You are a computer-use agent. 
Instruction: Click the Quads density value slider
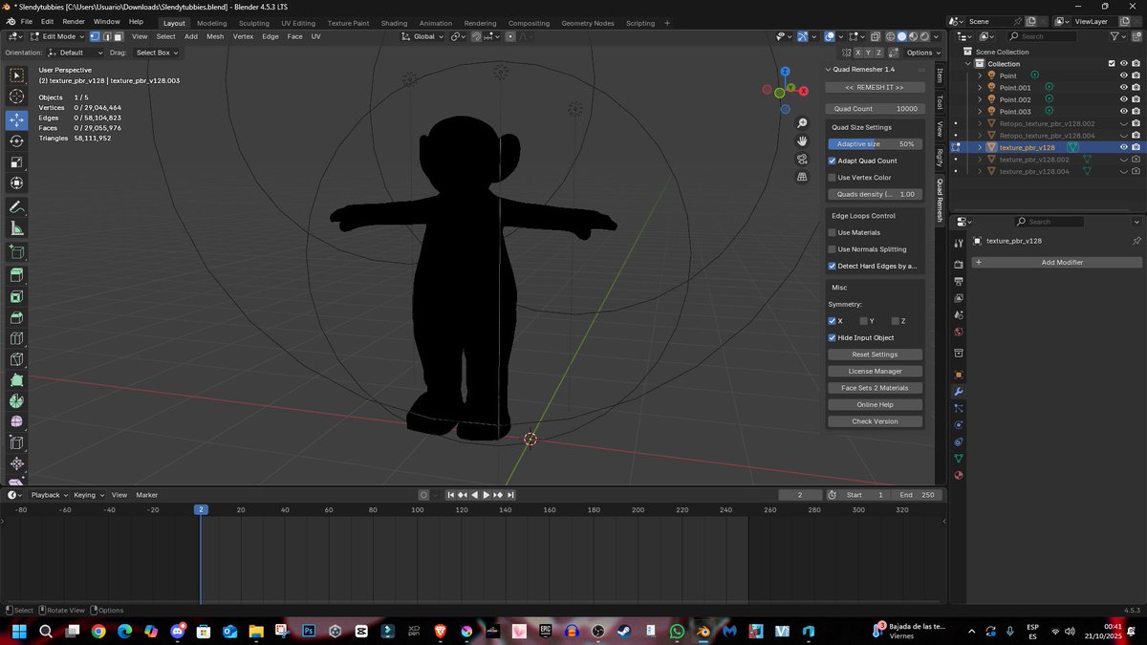coord(875,194)
